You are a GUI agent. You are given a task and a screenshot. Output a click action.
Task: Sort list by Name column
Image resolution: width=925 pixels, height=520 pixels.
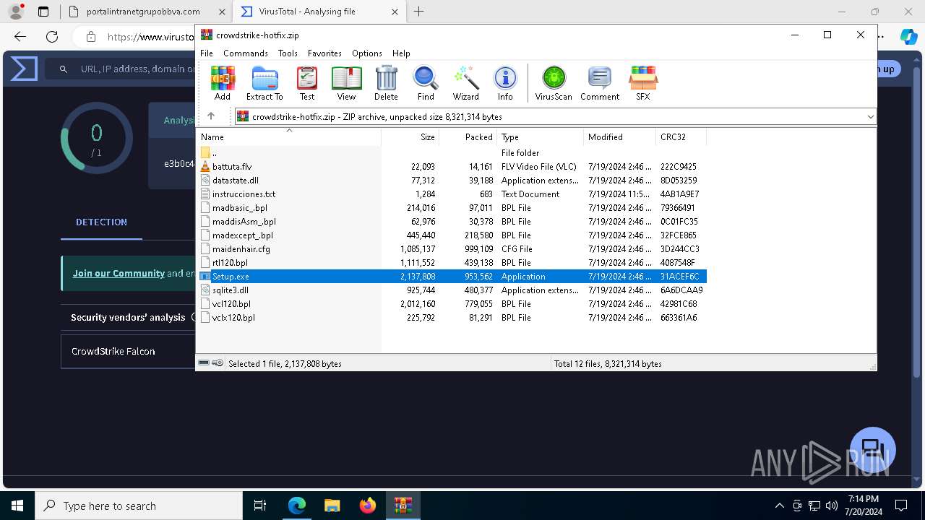point(289,137)
